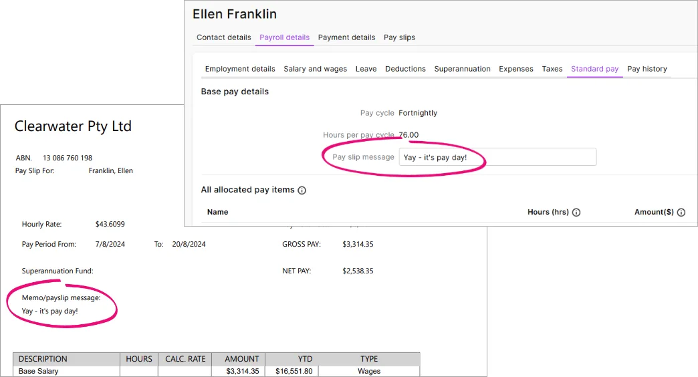
Task: Click the ABN number 13 086 760 198
Action: [x=68, y=158]
